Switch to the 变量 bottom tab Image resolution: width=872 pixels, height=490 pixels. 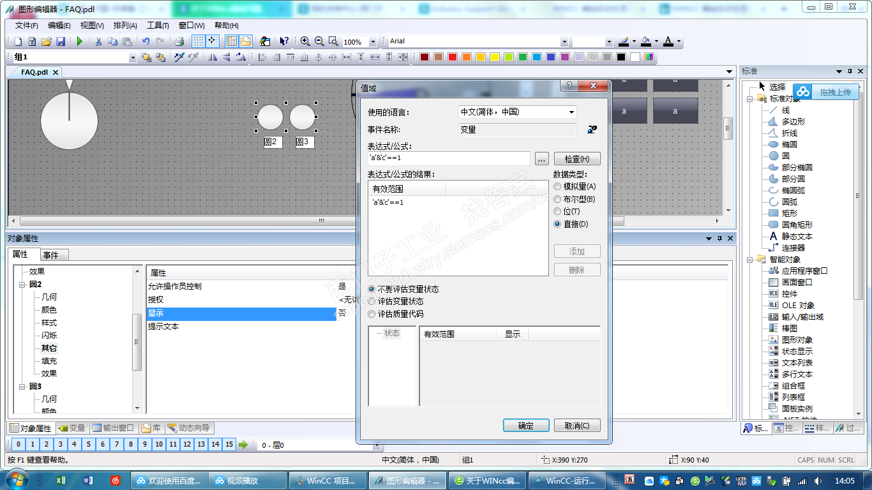(71, 428)
